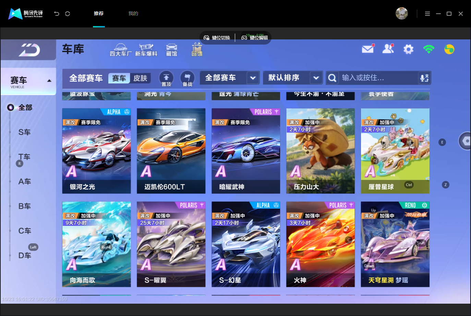Select the 迈凯伦600LT car card
The width and height of the screenshot is (471, 316).
[x=171, y=151]
